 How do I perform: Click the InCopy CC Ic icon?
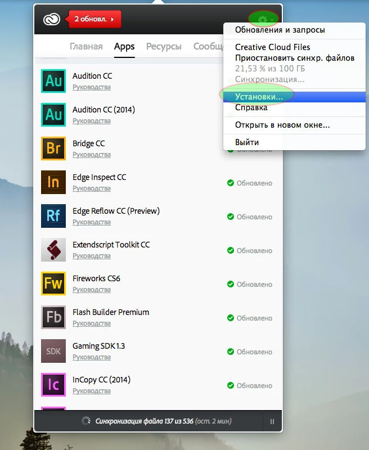click(53, 385)
